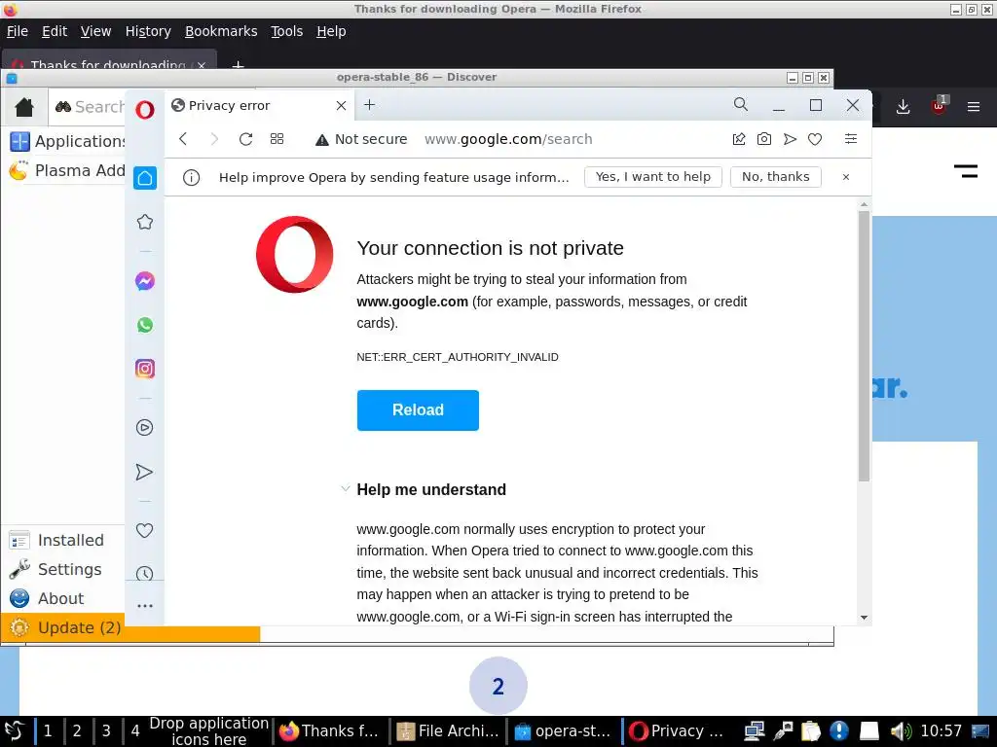The width and height of the screenshot is (997, 747).
Task: Open Messenger in Opera sidebar
Action: (x=145, y=281)
